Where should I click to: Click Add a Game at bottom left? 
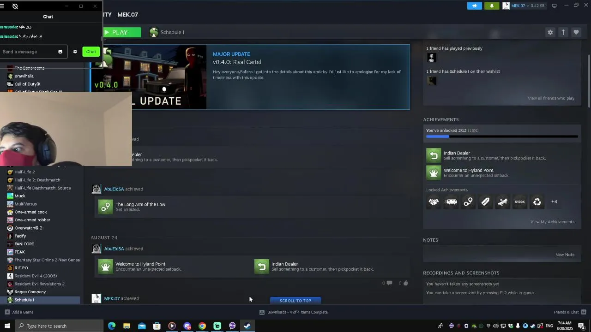pyautogui.click(x=19, y=312)
